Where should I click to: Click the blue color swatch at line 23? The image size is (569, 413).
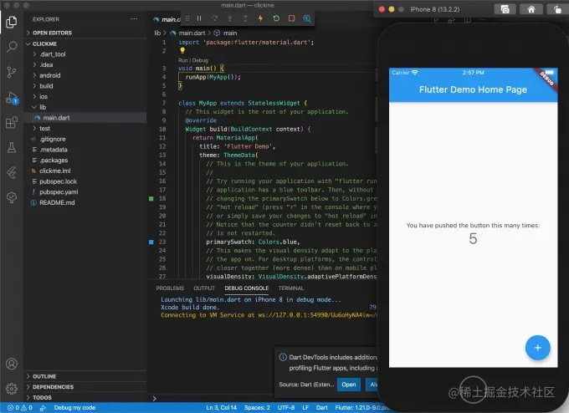(151, 242)
